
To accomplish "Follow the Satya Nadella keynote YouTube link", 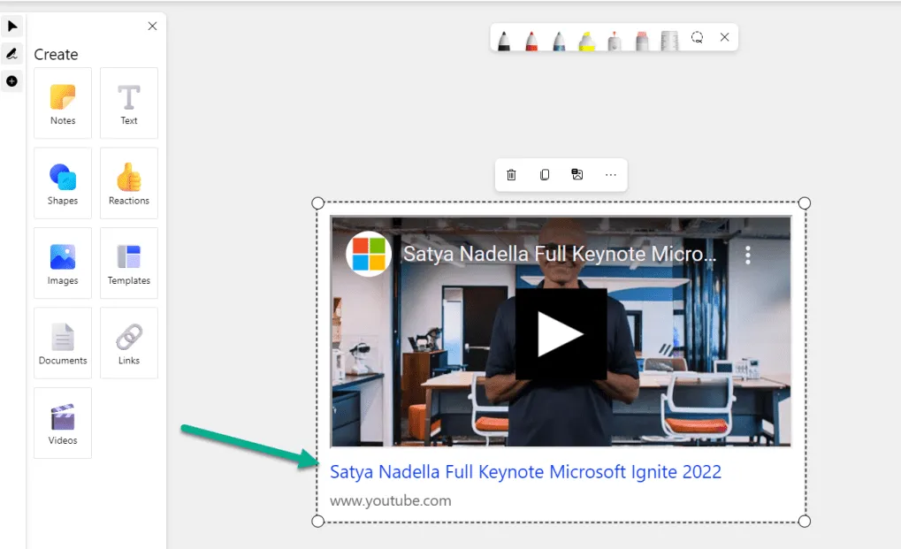I will (x=525, y=471).
